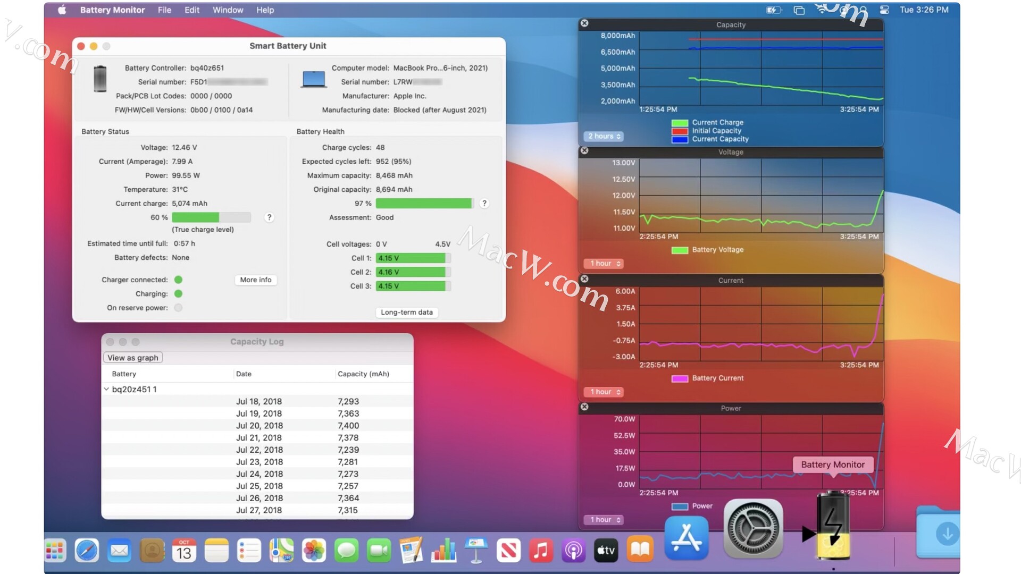Open Pages from the Dock
The image size is (1021, 574).
[411, 550]
